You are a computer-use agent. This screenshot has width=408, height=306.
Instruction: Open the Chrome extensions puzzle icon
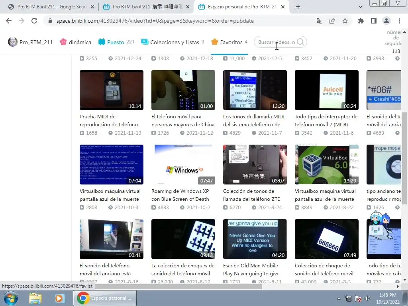[361, 21]
